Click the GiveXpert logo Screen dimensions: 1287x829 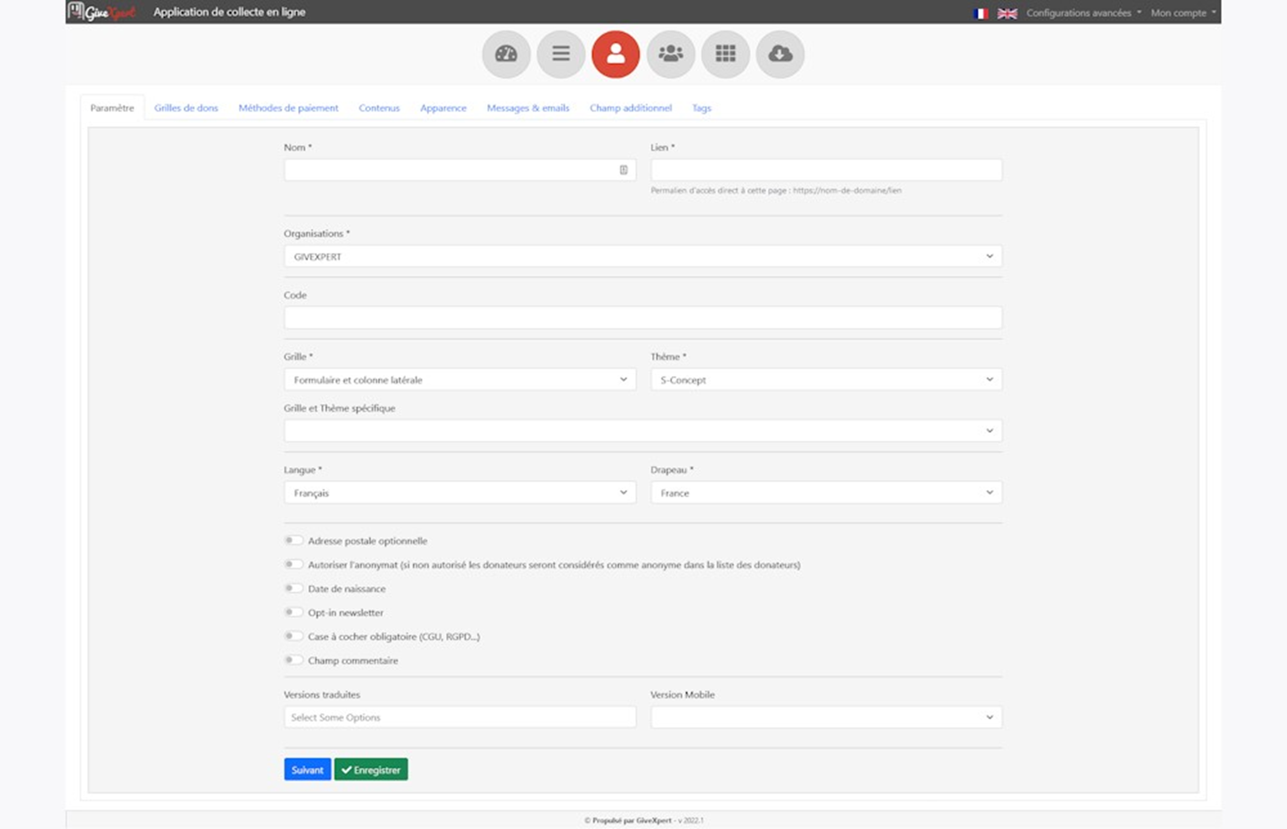point(102,11)
